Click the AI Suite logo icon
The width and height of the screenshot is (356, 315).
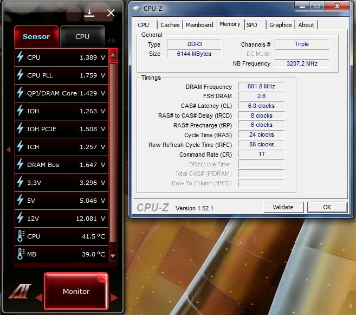coord(20,291)
